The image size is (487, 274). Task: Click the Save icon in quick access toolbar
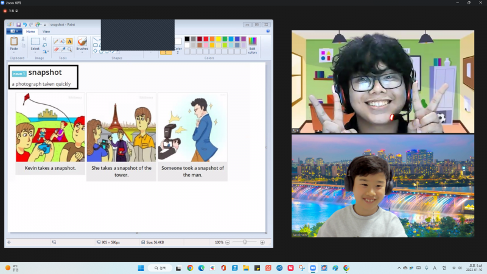[18, 24]
